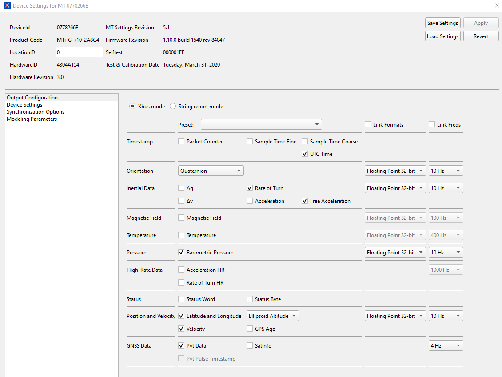Disable the UTC Time checkbox
This screenshot has width=502, height=377.
click(x=305, y=154)
